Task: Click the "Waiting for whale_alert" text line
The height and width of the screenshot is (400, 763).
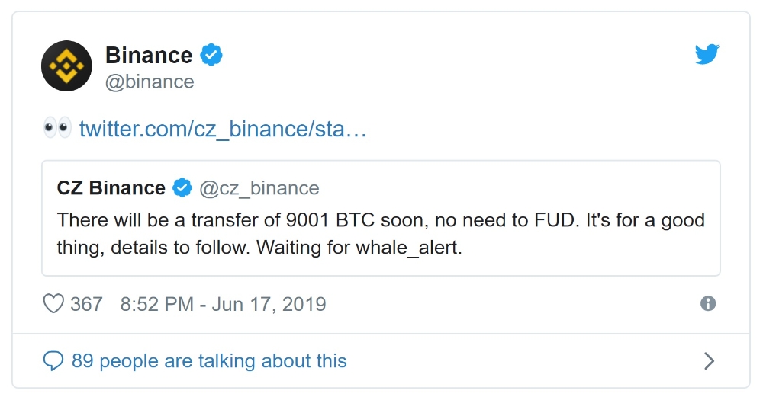Action: pyautogui.click(x=359, y=248)
